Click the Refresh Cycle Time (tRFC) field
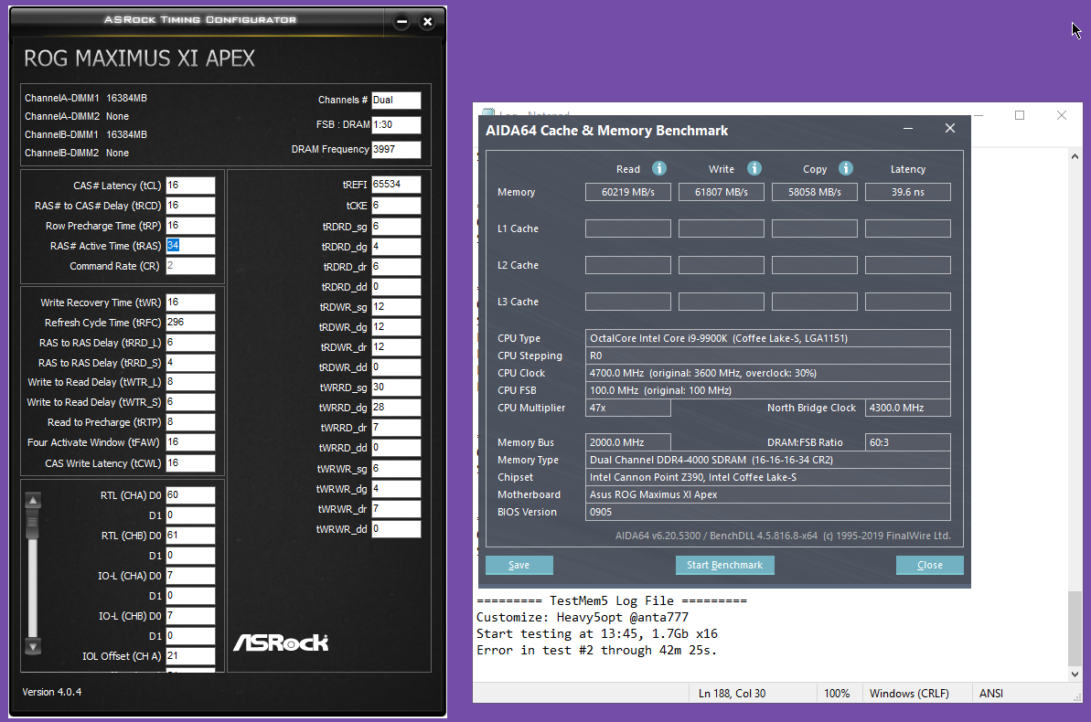This screenshot has height=722, width=1091. pos(190,322)
